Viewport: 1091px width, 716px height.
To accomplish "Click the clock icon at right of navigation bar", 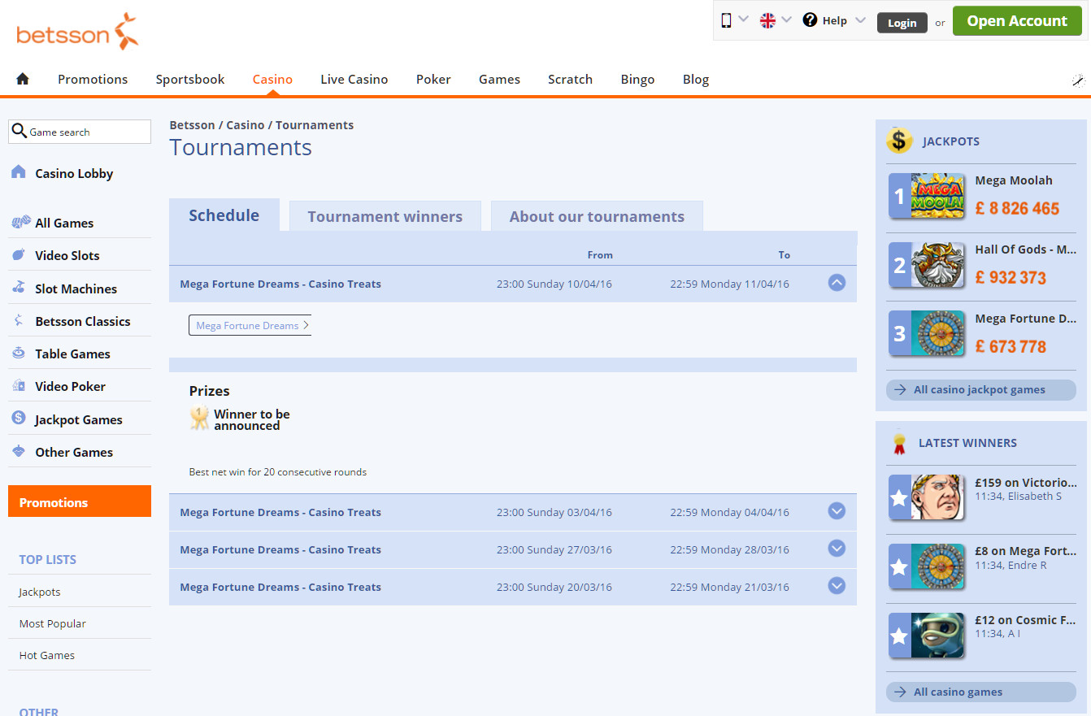I will coord(1078,80).
